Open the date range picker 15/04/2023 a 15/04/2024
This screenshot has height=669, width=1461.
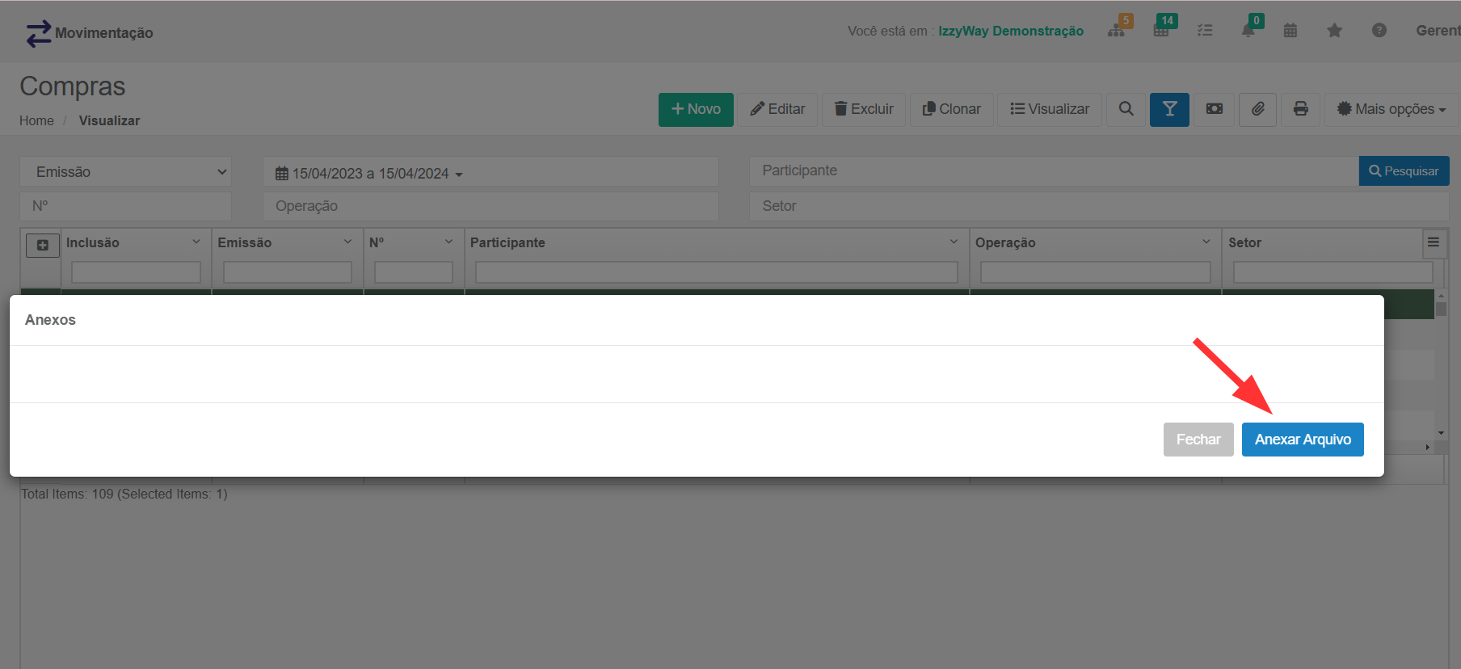click(x=491, y=173)
